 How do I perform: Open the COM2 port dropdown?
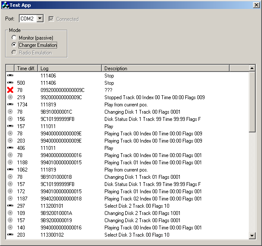[40, 19]
